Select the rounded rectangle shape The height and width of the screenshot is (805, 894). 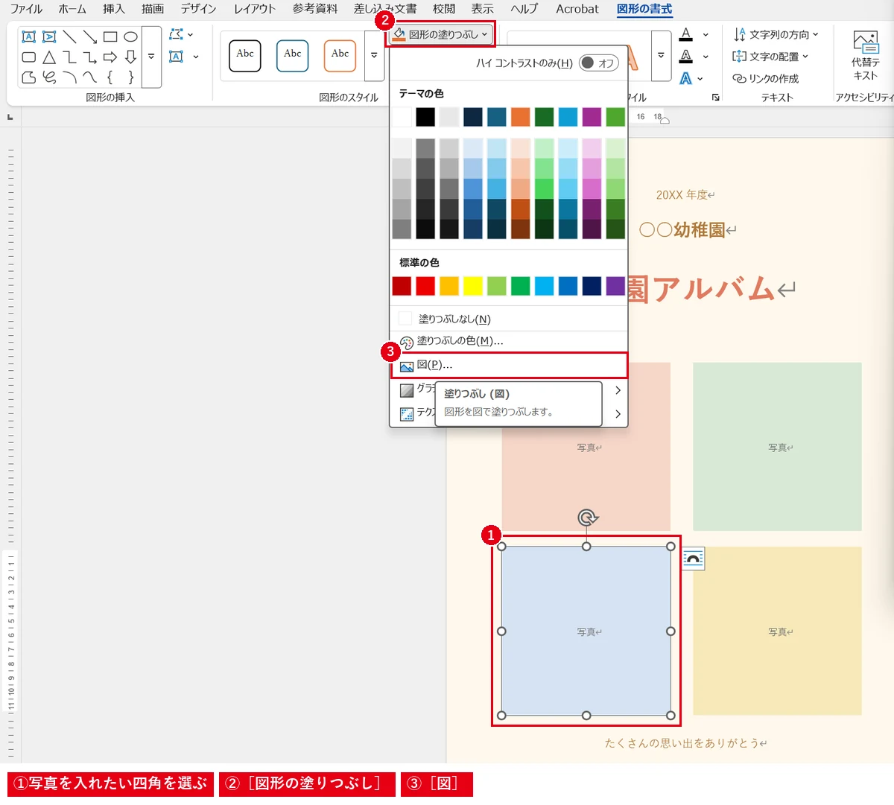(x=29, y=57)
